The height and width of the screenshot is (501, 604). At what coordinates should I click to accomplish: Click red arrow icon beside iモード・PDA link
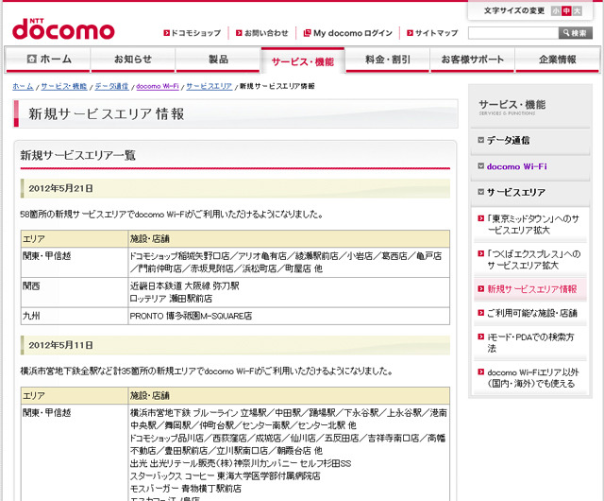pos(480,337)
